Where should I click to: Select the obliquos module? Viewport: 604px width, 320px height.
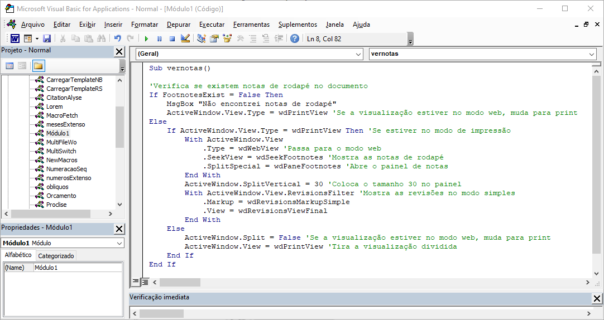57,187
